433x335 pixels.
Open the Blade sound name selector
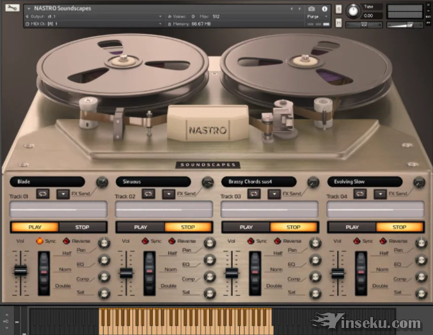(47, 182)
